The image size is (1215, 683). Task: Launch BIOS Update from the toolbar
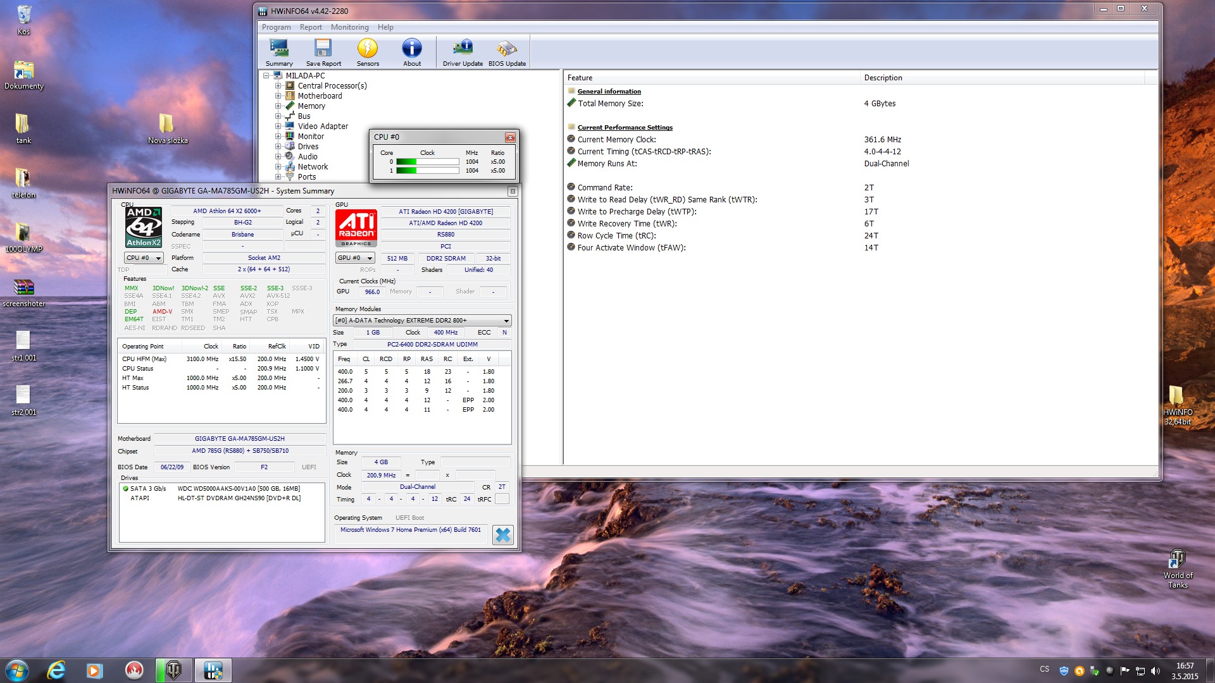click(x=507, y=52)
